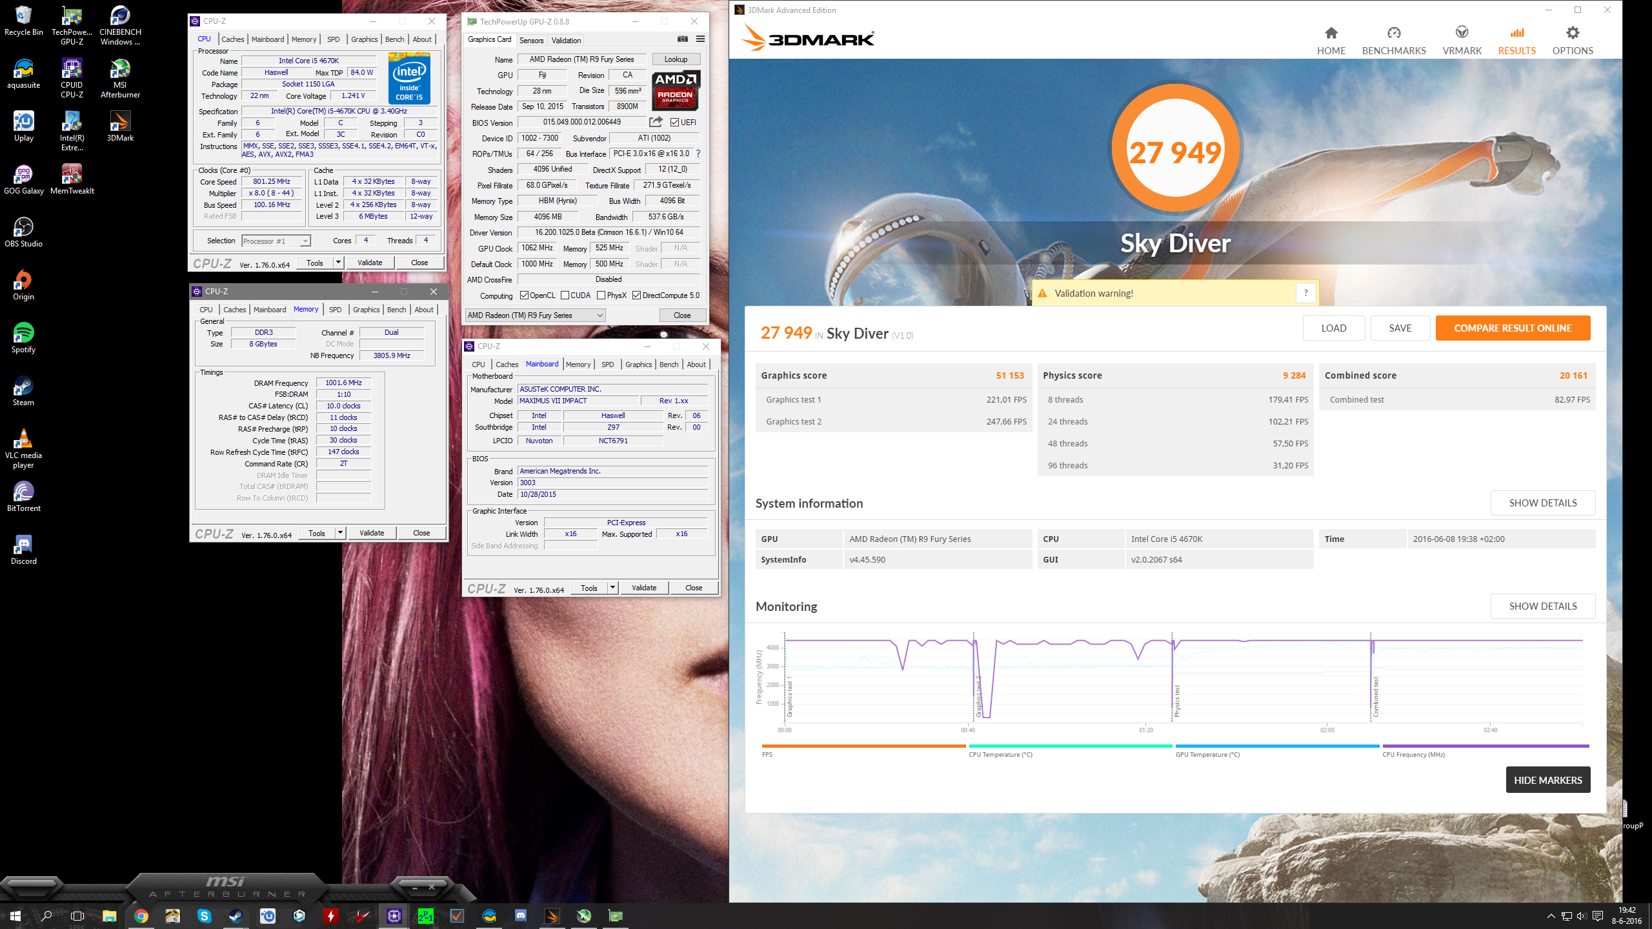Viewport: 1652px width, 929px height.
Task: Open the RESULTS page in 3DMark
Action: 1516,41
